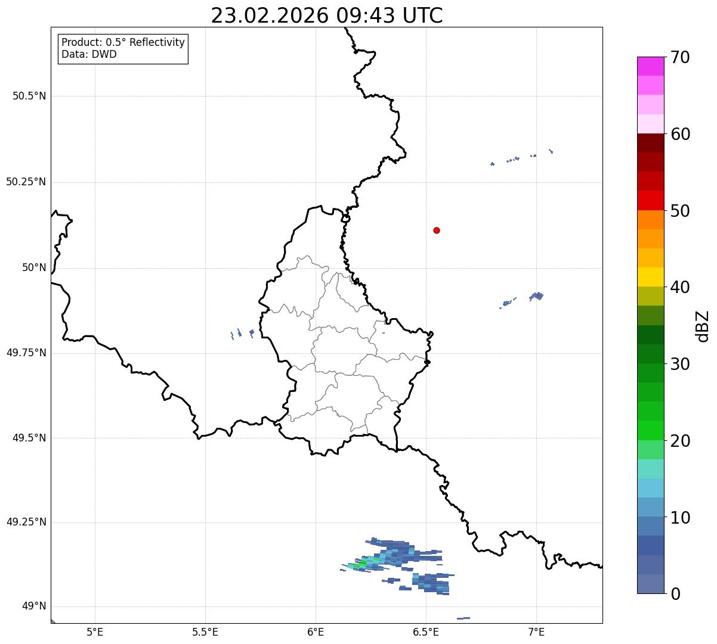Click the colorbar tick label 50

point(680,211)
